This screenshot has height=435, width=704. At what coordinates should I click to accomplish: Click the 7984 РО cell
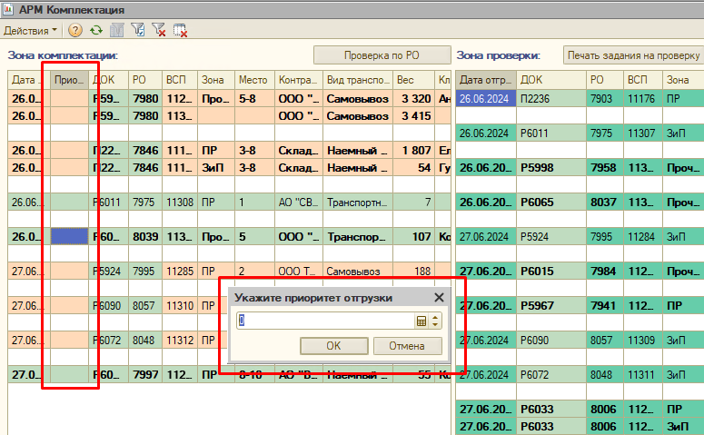coord(604,272)
